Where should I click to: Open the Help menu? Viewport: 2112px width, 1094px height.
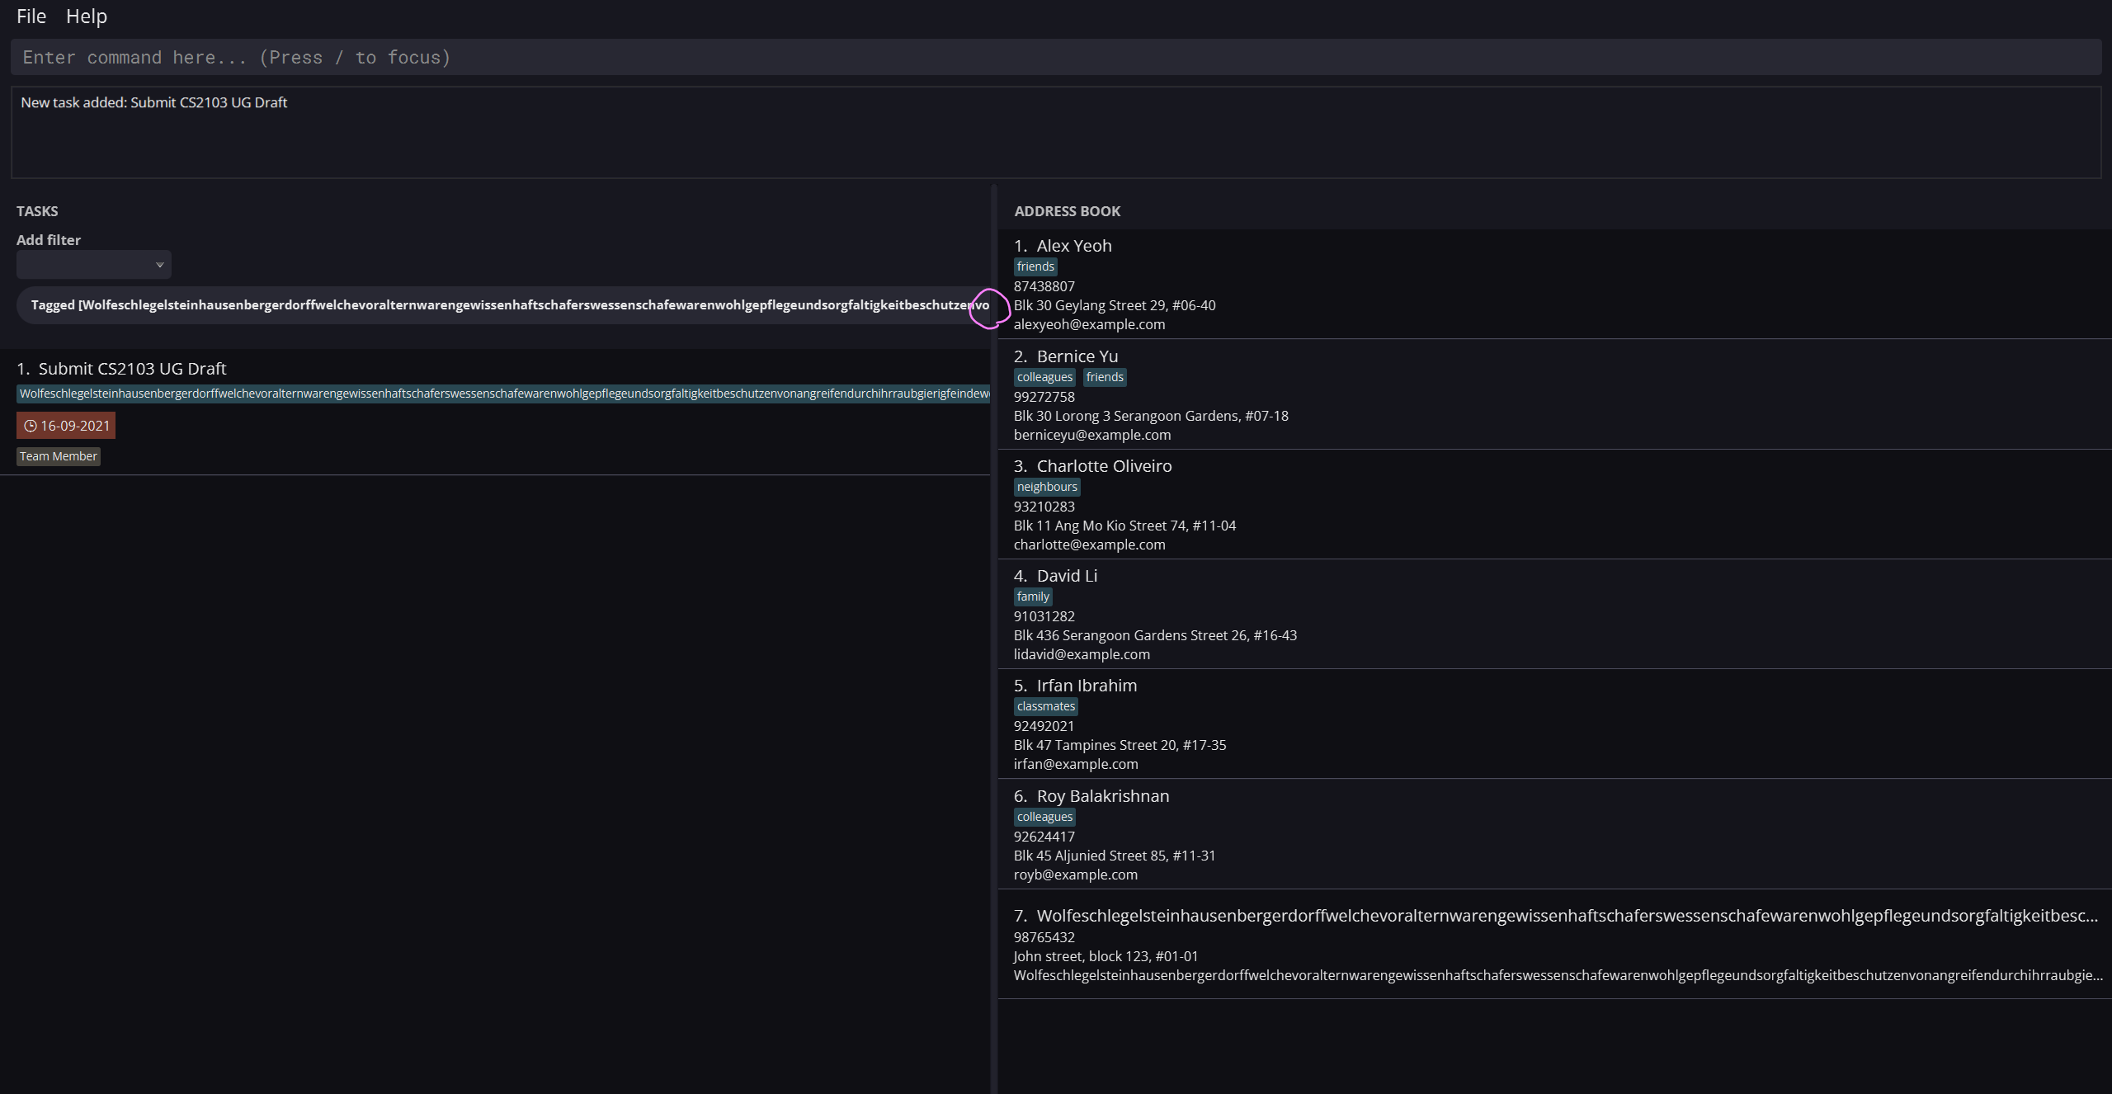(x=87, y=17)
